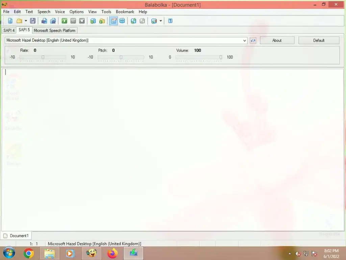Open File Explorer from the taskbar
The height and width of the screenshot is (260, 346).
point(50,253)
